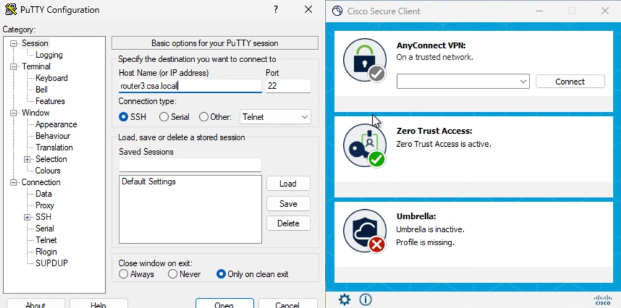Click the Cisco Secure Client globe icon
The height and width of the screenshot is (308, 621).
(x=337, y=11)
